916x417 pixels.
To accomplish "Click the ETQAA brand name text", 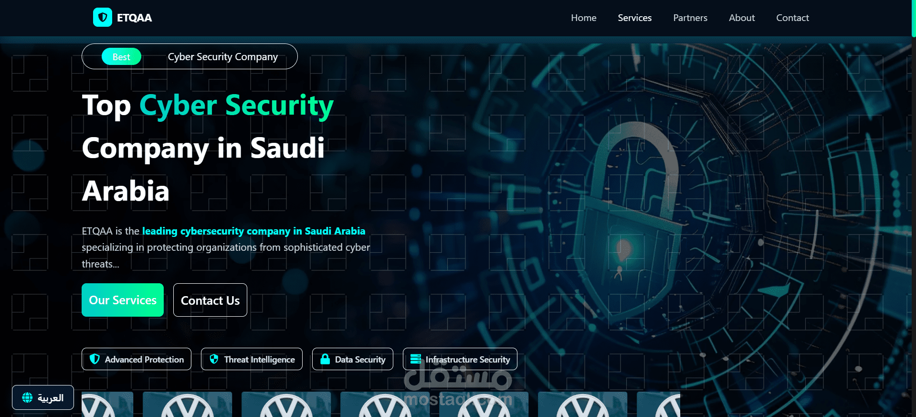I will pos(135,18).
